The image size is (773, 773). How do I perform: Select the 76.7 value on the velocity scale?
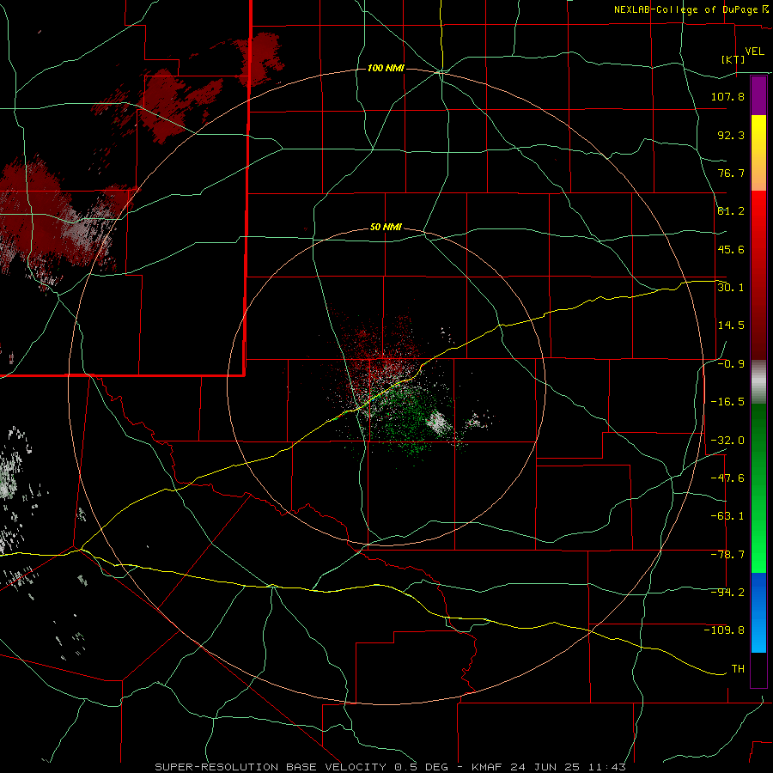click(x=731, y=173)
